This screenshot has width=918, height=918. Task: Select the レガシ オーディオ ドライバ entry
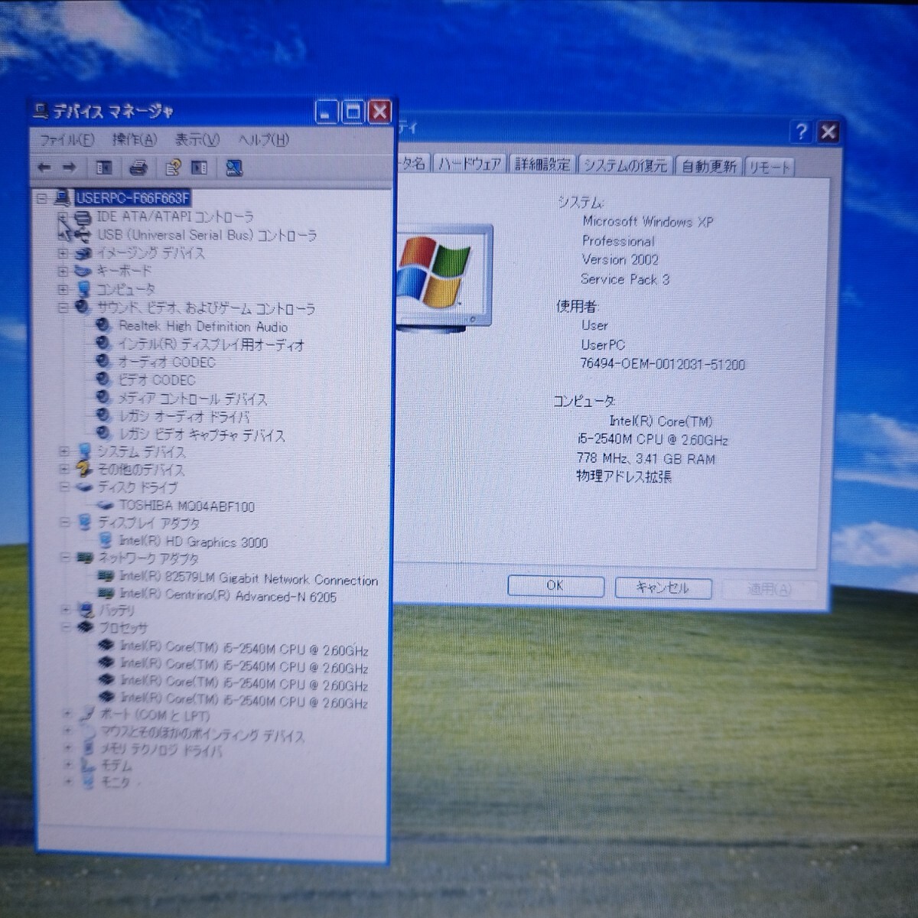184,416
